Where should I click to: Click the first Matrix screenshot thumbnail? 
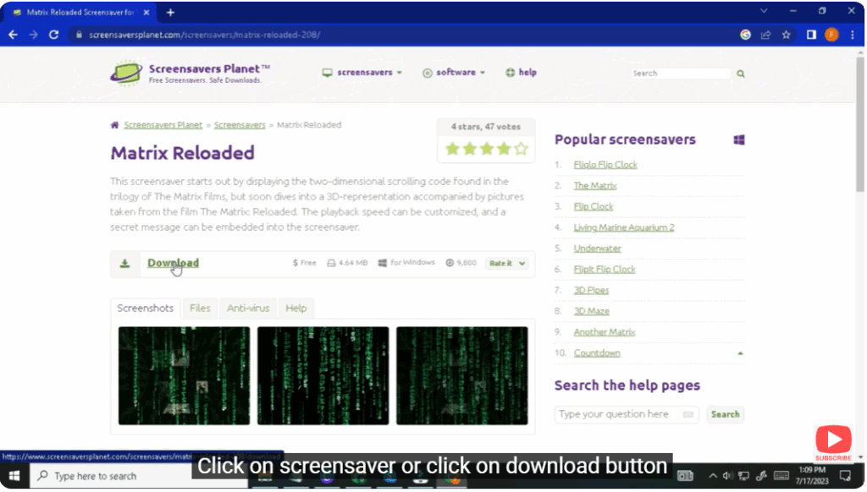184,376
